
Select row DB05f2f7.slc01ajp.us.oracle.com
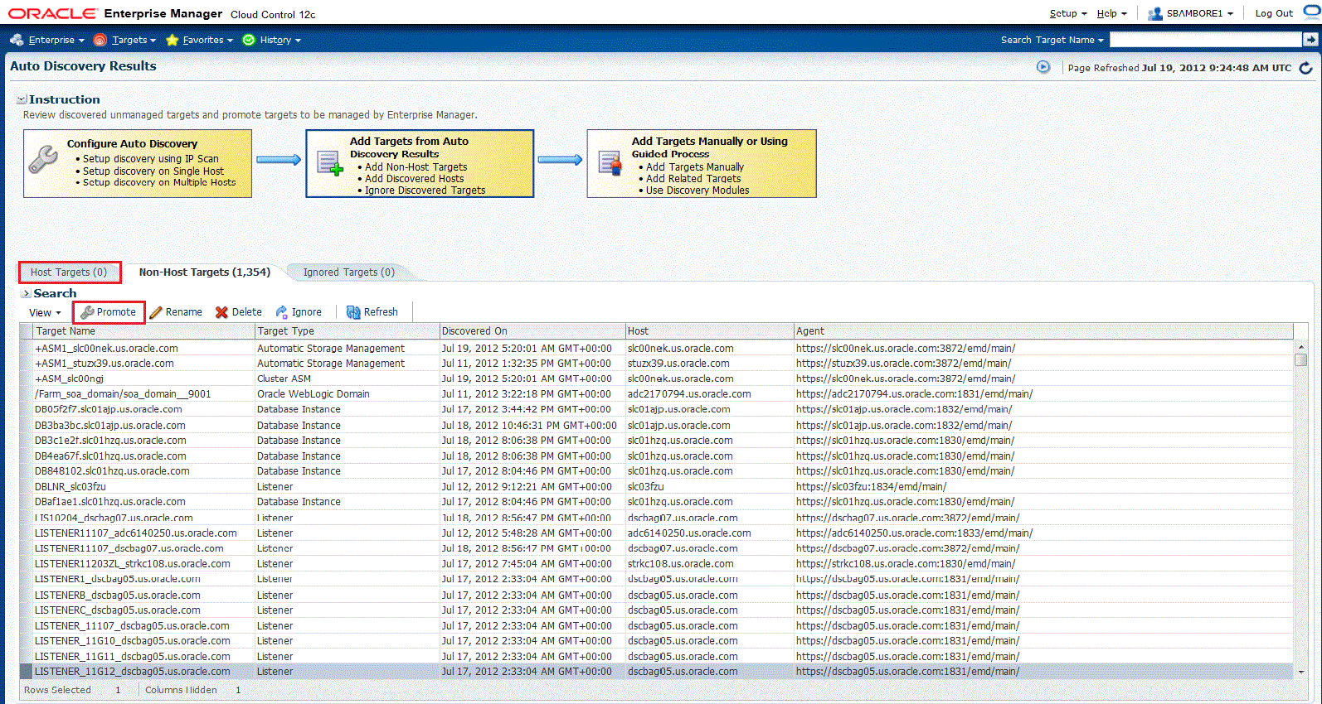(x=656, y=409)
